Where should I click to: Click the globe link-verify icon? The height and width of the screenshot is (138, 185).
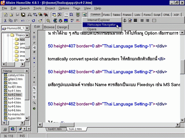55,21
